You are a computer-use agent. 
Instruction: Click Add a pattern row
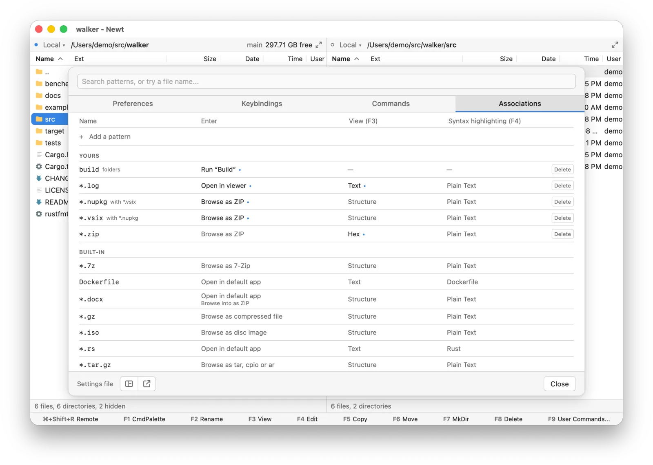click(326, 137)
